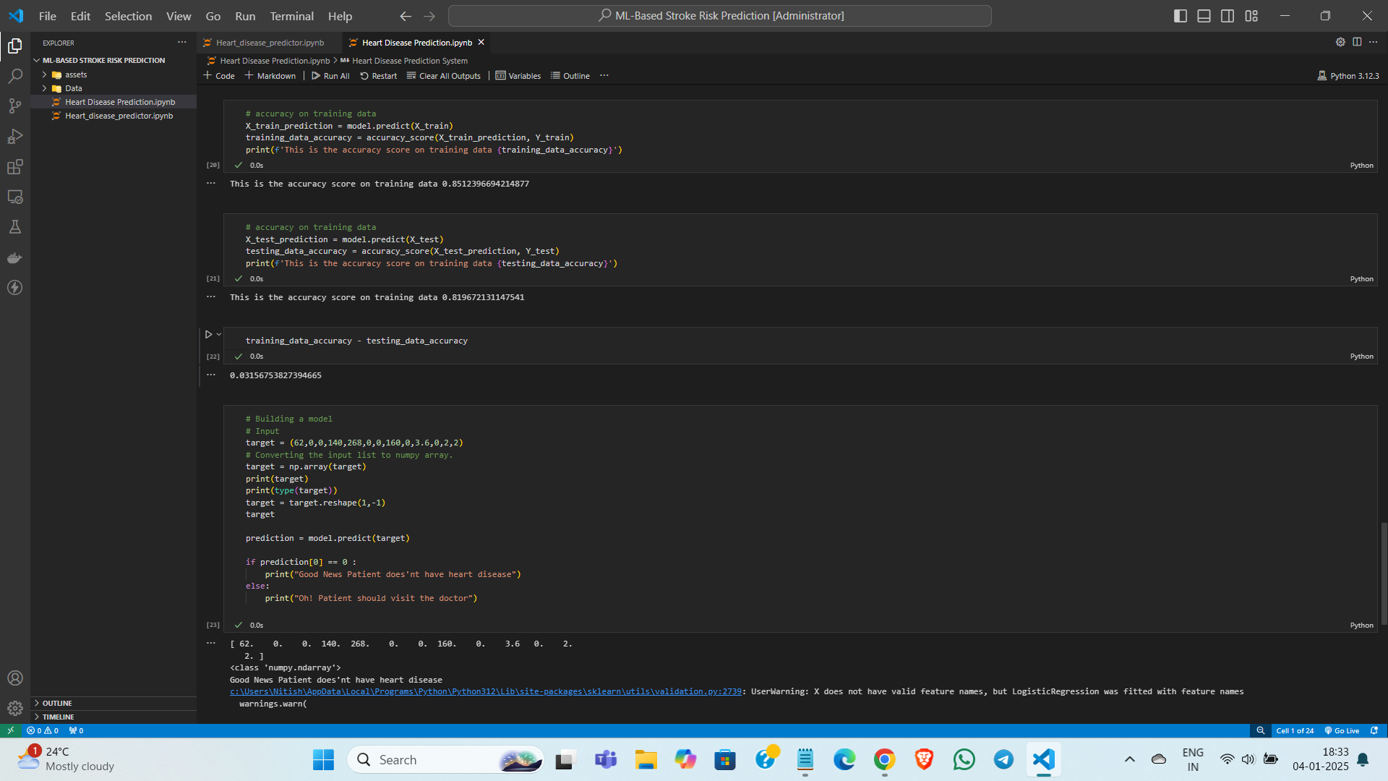
Task: Open run options chevron beside cell 22
Action: [x=219, y=334]
